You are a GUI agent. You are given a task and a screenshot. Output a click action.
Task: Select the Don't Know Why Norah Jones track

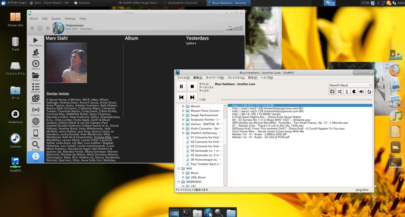[x=268, y=131]
